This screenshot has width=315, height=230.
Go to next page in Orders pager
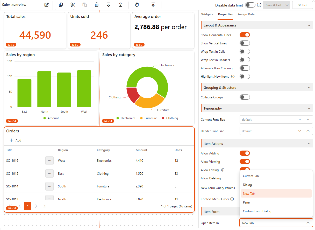(x=36, y=206)
